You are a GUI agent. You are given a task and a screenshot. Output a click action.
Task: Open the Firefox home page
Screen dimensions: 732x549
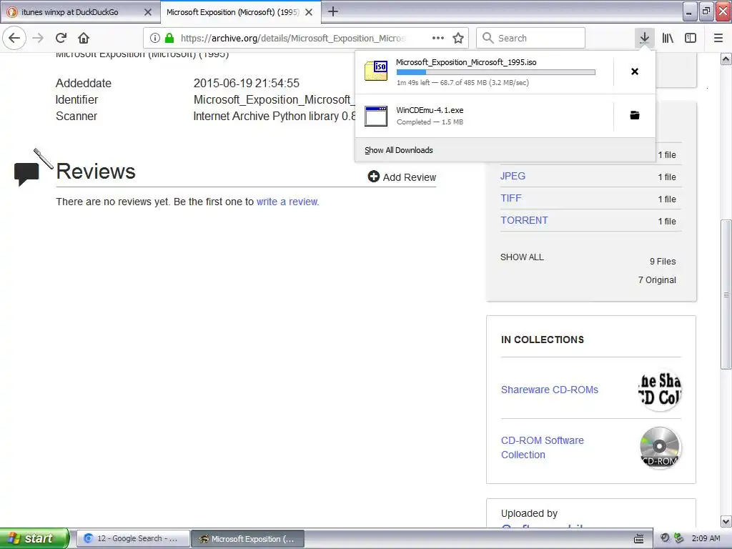tap(84, 38)
